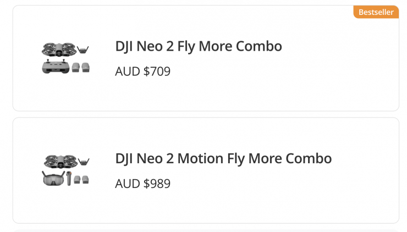Click the remote controller in first product image
This screenshot has width=407, height=232.
(x=56, y=67)
